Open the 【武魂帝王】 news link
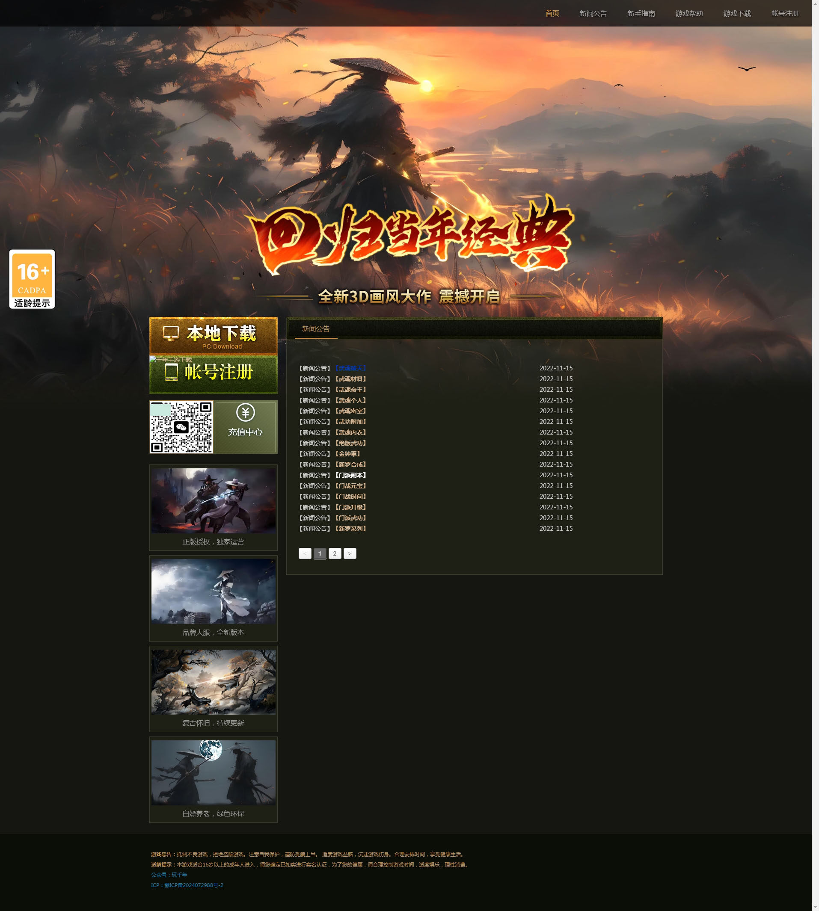The width and height of the screenshot is (819, 911). point(350,390)
